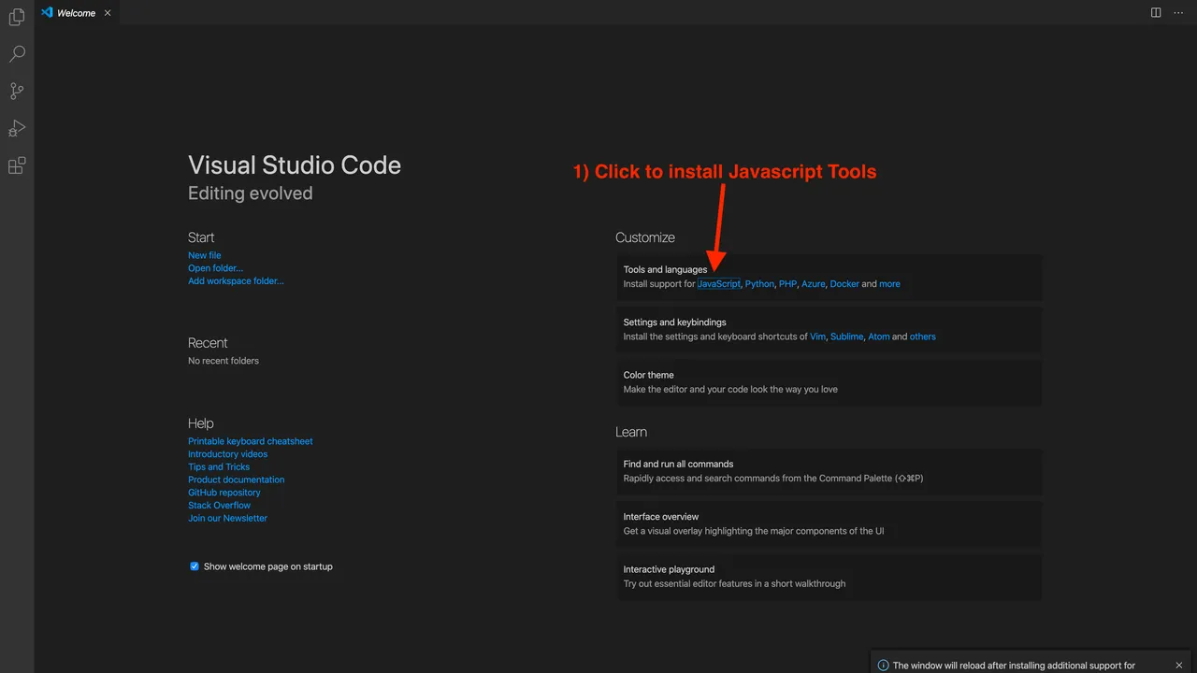
Task: Open the Source Control view icon
Action: click(x=17, y=92)
